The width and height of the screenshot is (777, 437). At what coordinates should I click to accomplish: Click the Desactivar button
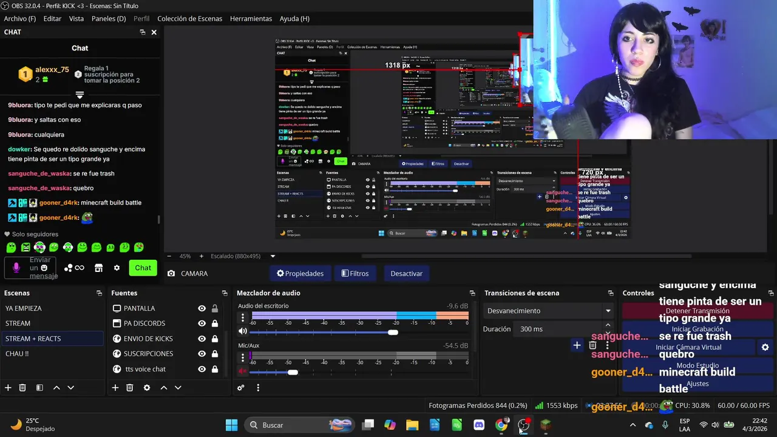pyautogui.click(x=406, y=274)
